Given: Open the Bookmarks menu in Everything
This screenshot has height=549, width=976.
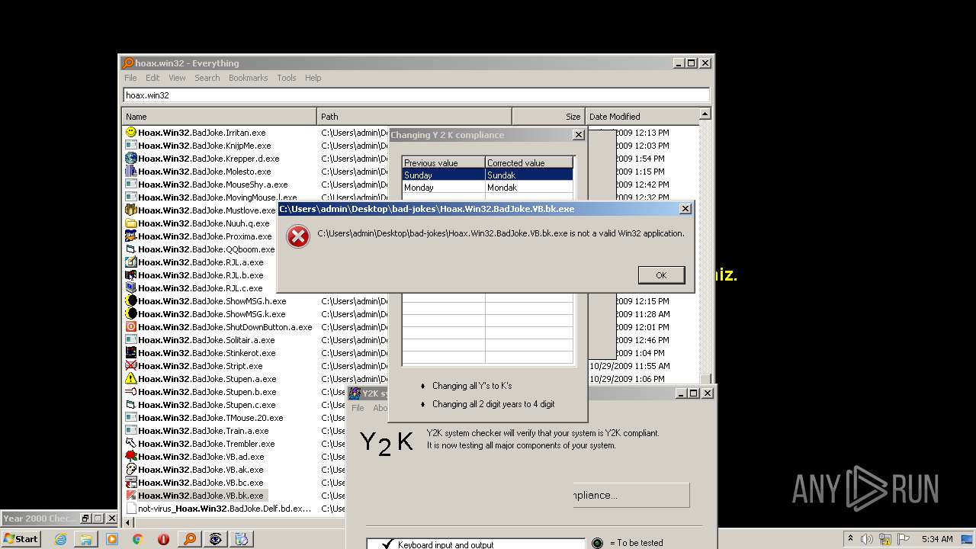Looking at the screenshot, I should 248,78.
